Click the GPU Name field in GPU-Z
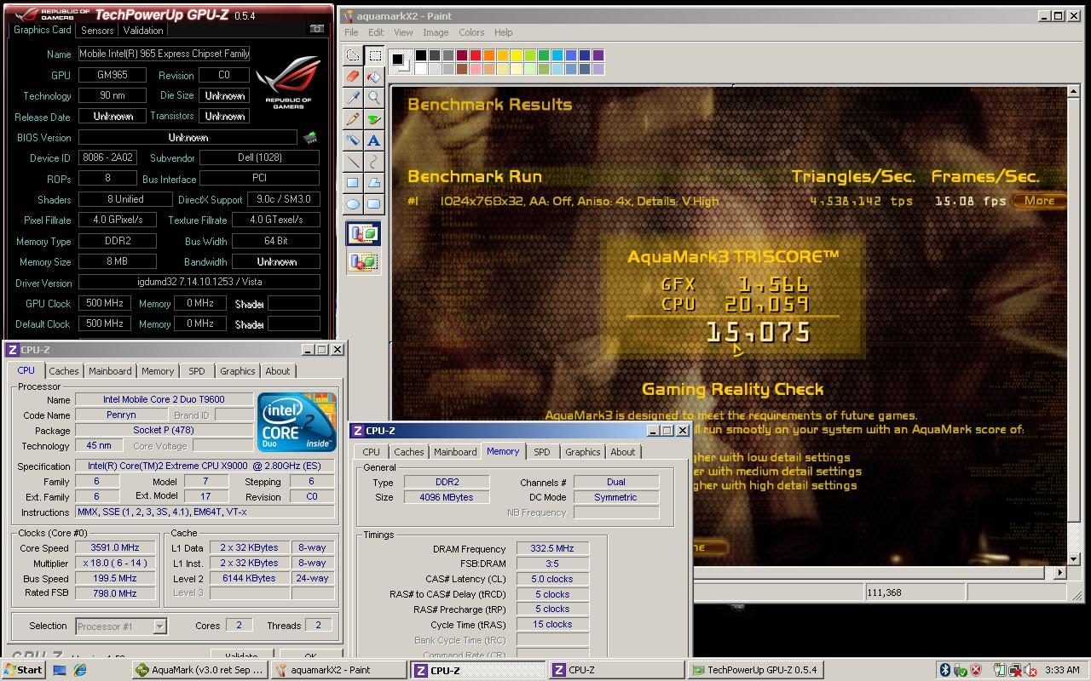The width and height of the screenshot is (1091, 681). pos(164,54)
